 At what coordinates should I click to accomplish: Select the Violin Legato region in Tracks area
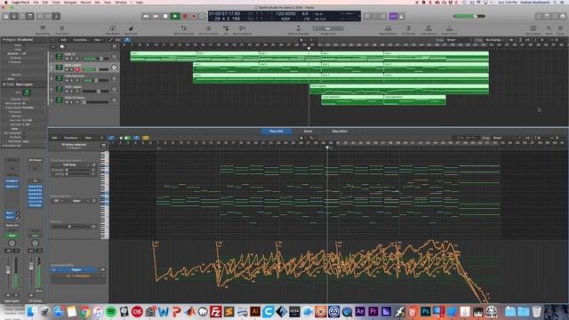point(399,89)
